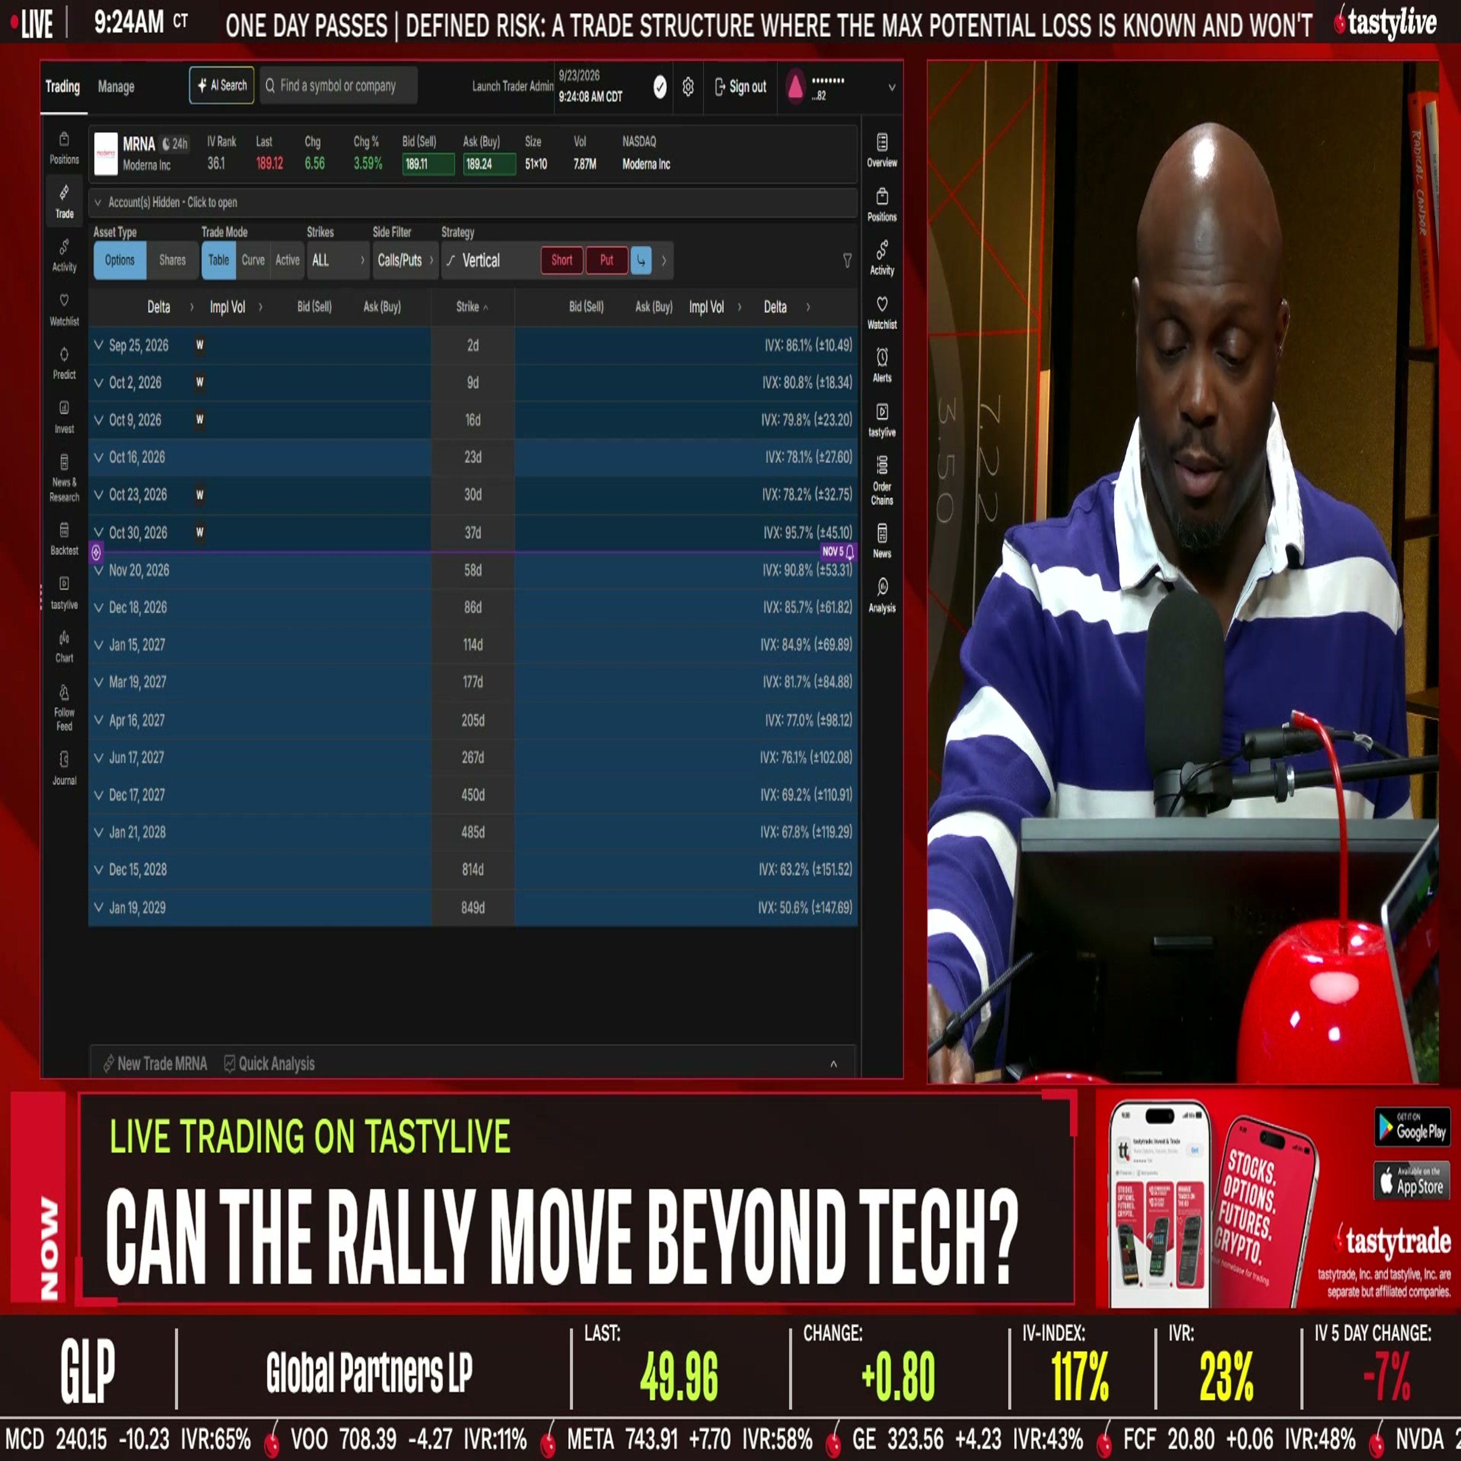Screen dimensions: 1461x1461
Task: Click the Google Play badge
Action: click(1412, 1127)
